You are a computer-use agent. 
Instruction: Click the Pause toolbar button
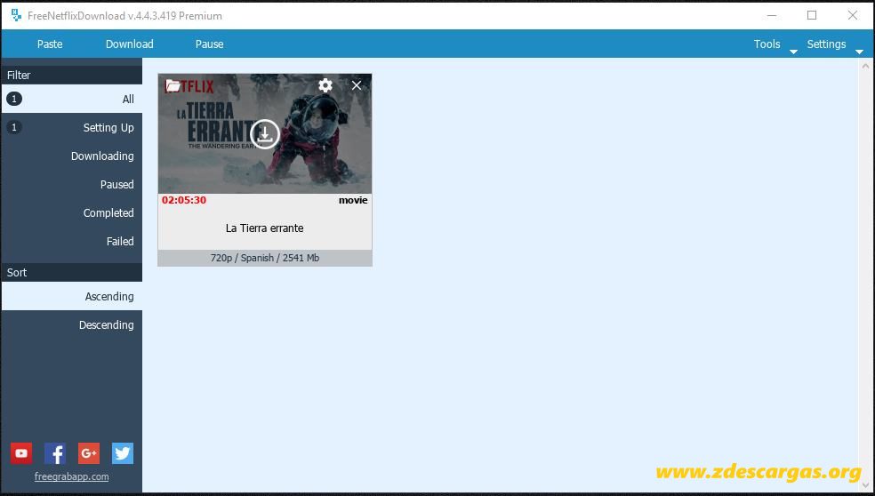tap(209, 44)
